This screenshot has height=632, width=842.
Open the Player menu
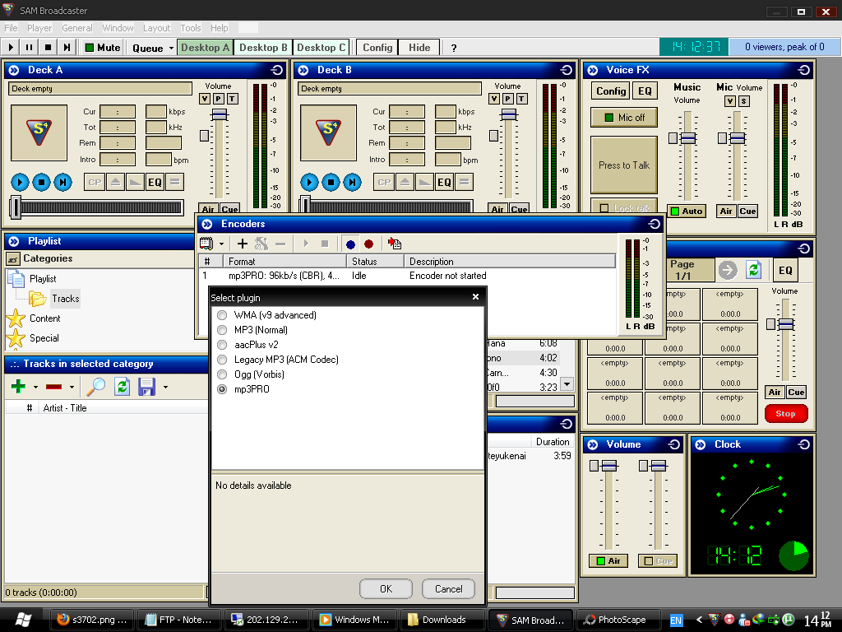pos(39,28)
